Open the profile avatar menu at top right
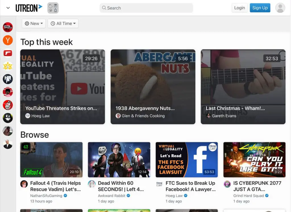291x212 pixels. [x=280, y=8]
